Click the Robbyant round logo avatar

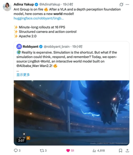[19, 46]
